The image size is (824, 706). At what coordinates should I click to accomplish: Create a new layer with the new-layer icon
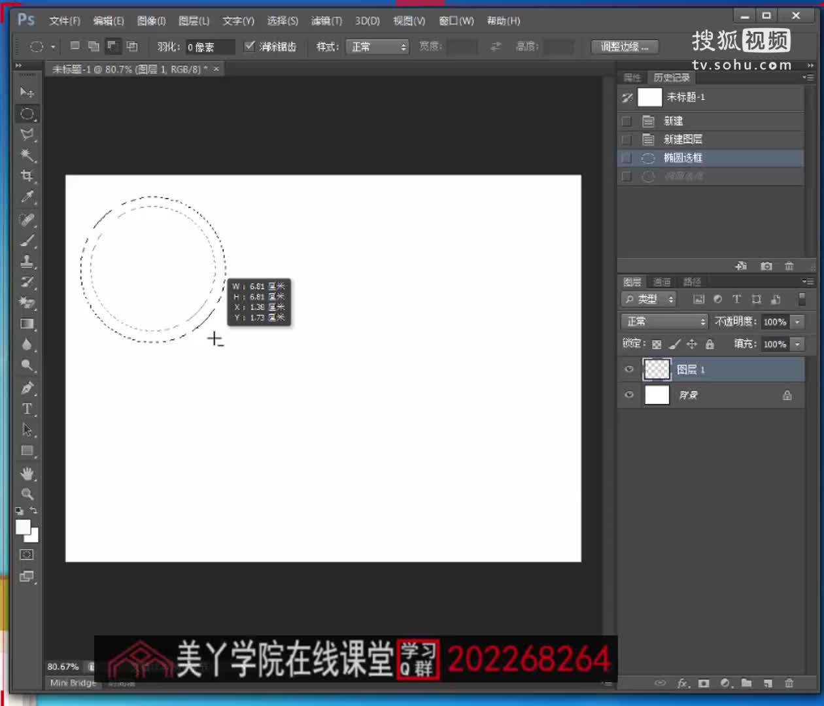(x=766, y=683)
